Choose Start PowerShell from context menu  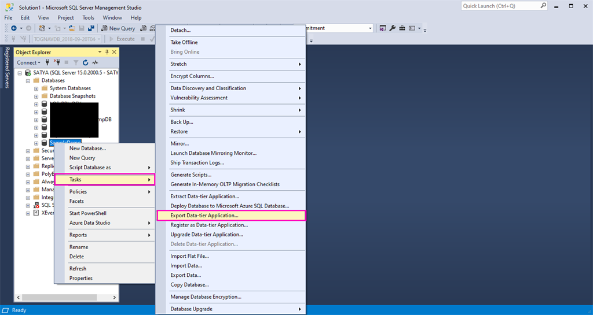(105, 213)
